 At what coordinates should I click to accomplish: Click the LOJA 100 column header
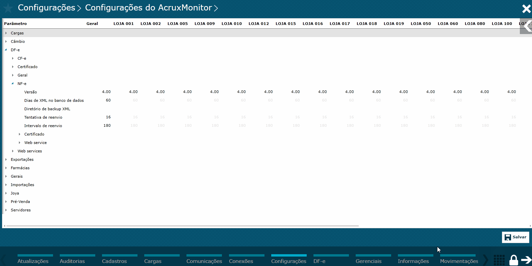pos(502,24)
